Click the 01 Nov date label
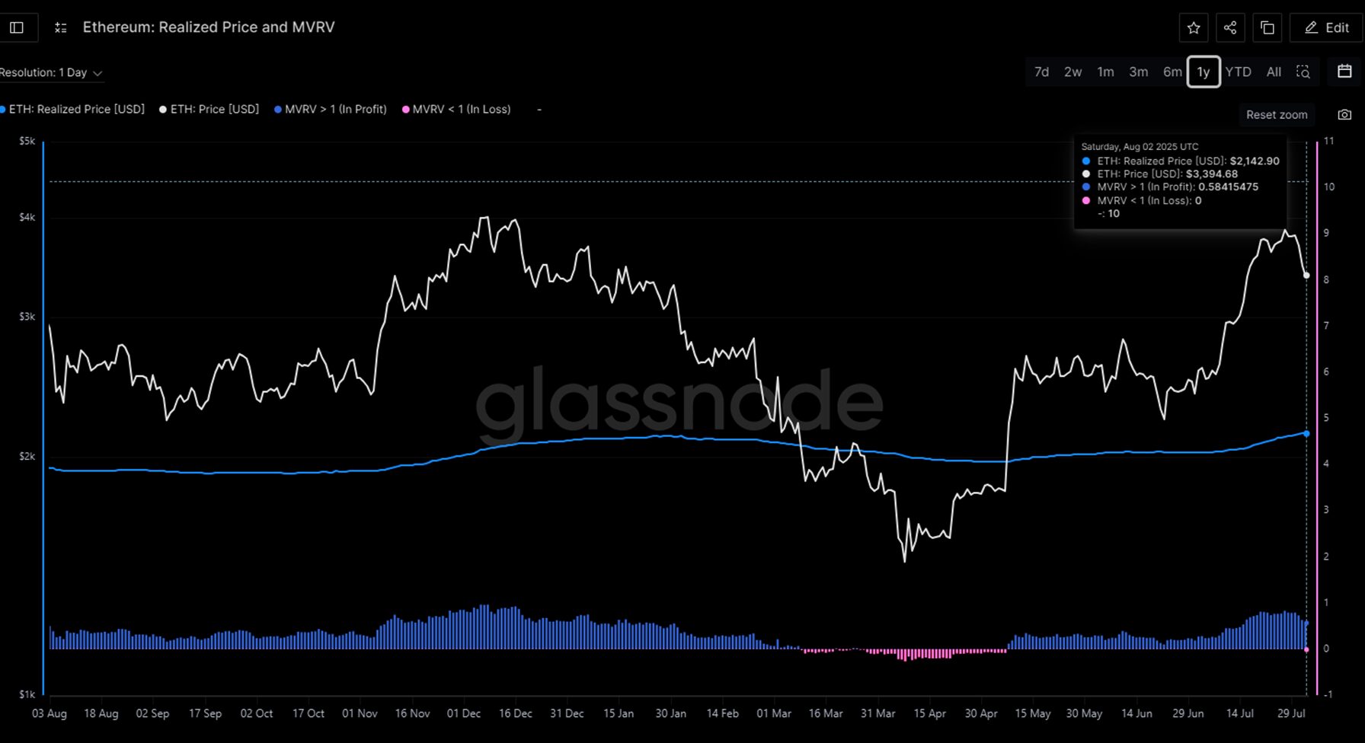 pos(360,713)
